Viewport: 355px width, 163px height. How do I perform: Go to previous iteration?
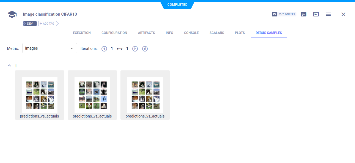(x=104, y=48)
